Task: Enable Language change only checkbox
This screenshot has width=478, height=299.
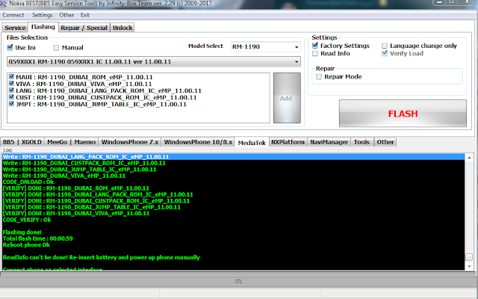Action: [385, 46]
